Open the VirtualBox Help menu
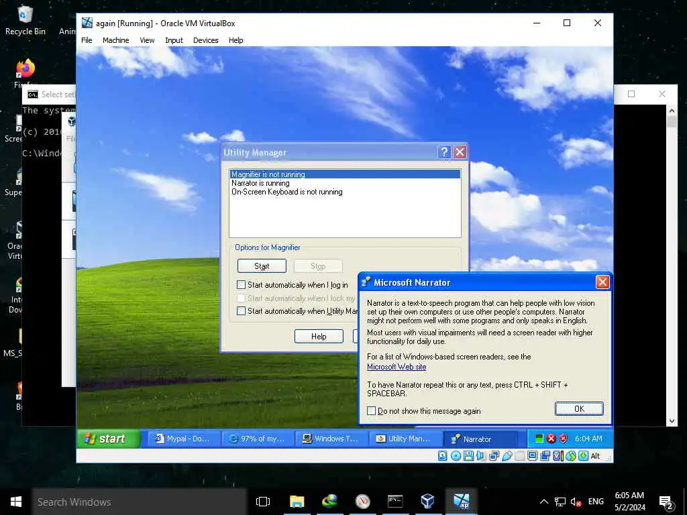This screenshot has width=687, height=515. pos(235,40)
